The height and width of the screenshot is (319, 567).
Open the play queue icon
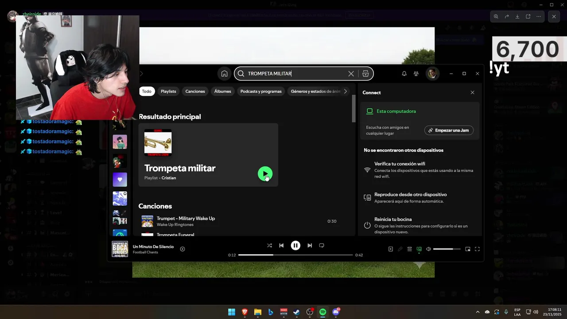pyautogui.click(x=410, y=249)
